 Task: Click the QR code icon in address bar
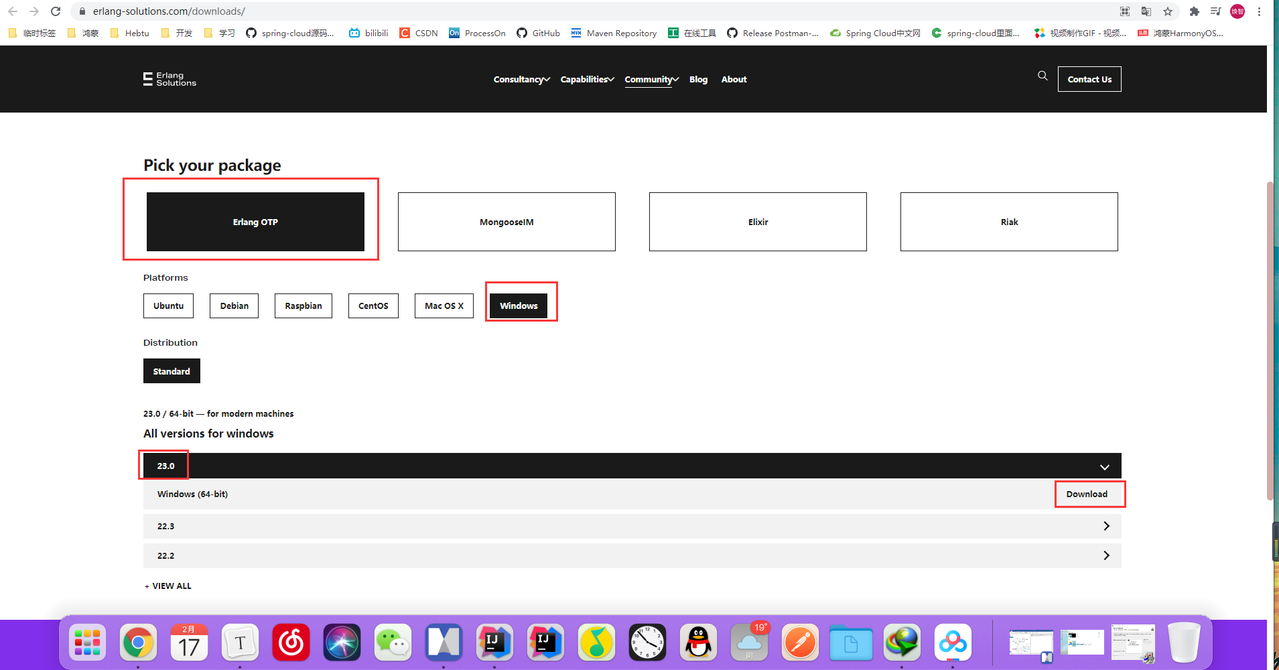point(1125,11)
